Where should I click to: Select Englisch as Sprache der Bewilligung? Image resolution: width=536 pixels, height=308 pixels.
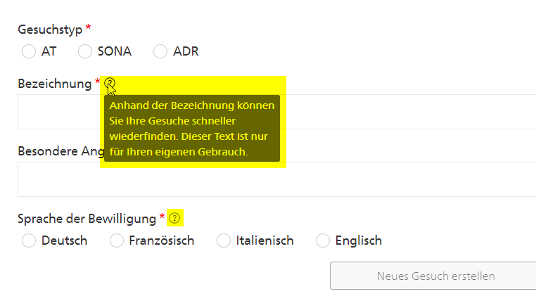click(323, 240)
